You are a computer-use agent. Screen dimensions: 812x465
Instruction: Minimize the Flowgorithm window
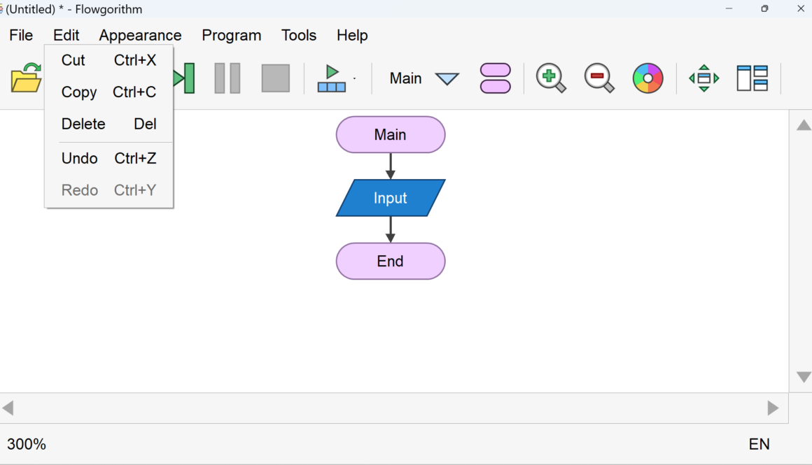coord(729,9)
